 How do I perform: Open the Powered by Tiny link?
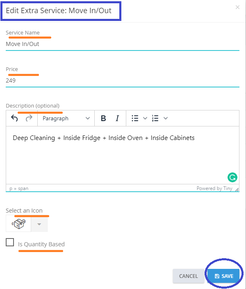click(x=214, y=188)
